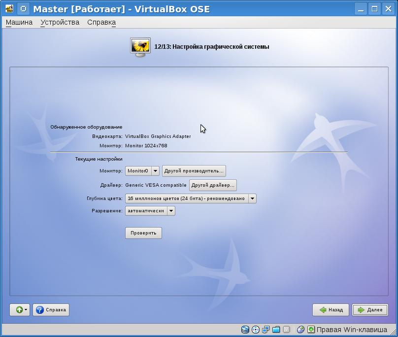Go back with the Назад button

pos(331,310)
